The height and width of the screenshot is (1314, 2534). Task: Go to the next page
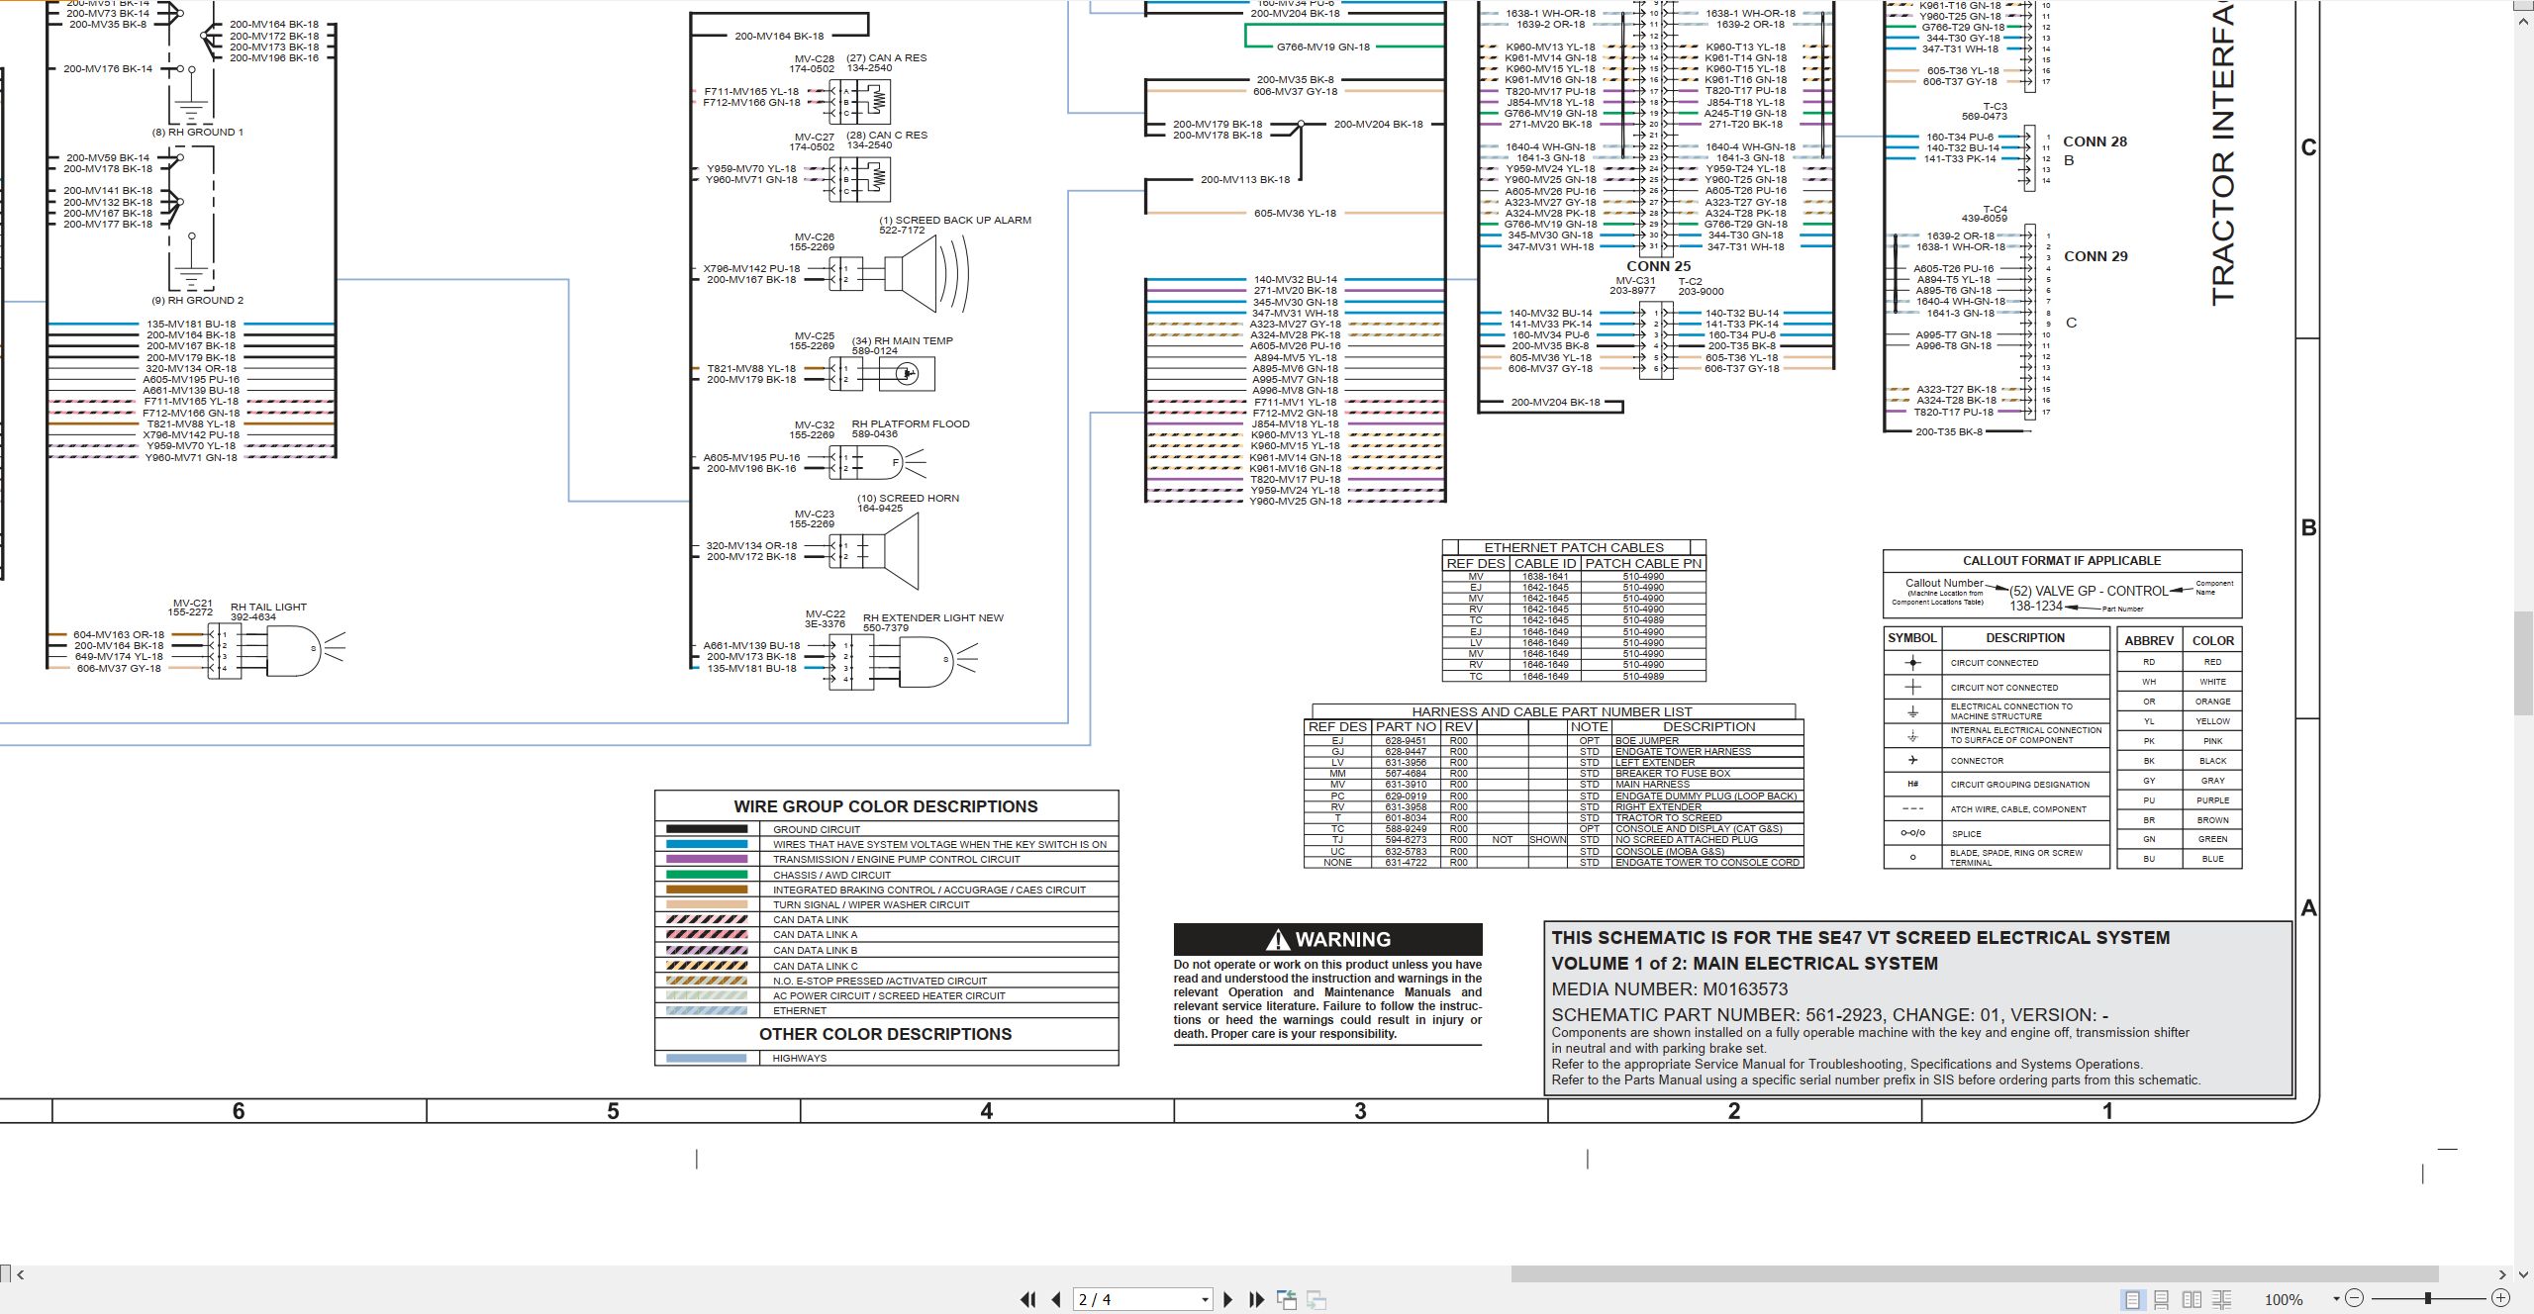coord(1228,1299)
